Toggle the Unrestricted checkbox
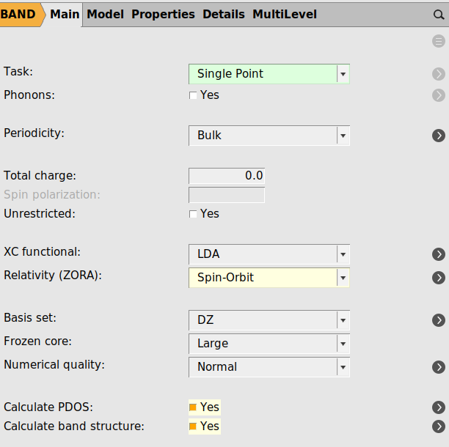The height and width of the screenshot is (447, 449). pos(193,214)
